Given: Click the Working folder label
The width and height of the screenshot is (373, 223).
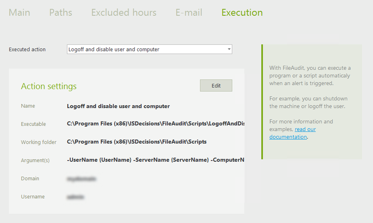Looking at the screenshot, I should pos(39,142).
